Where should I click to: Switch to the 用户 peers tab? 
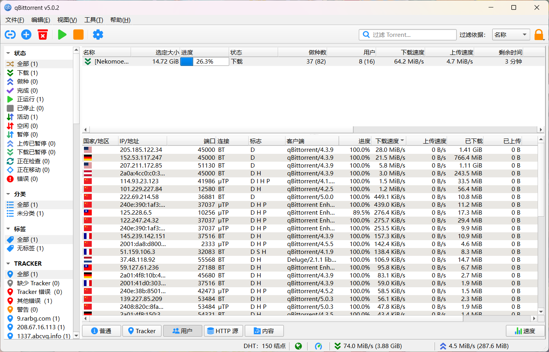(x=182, y=331)
